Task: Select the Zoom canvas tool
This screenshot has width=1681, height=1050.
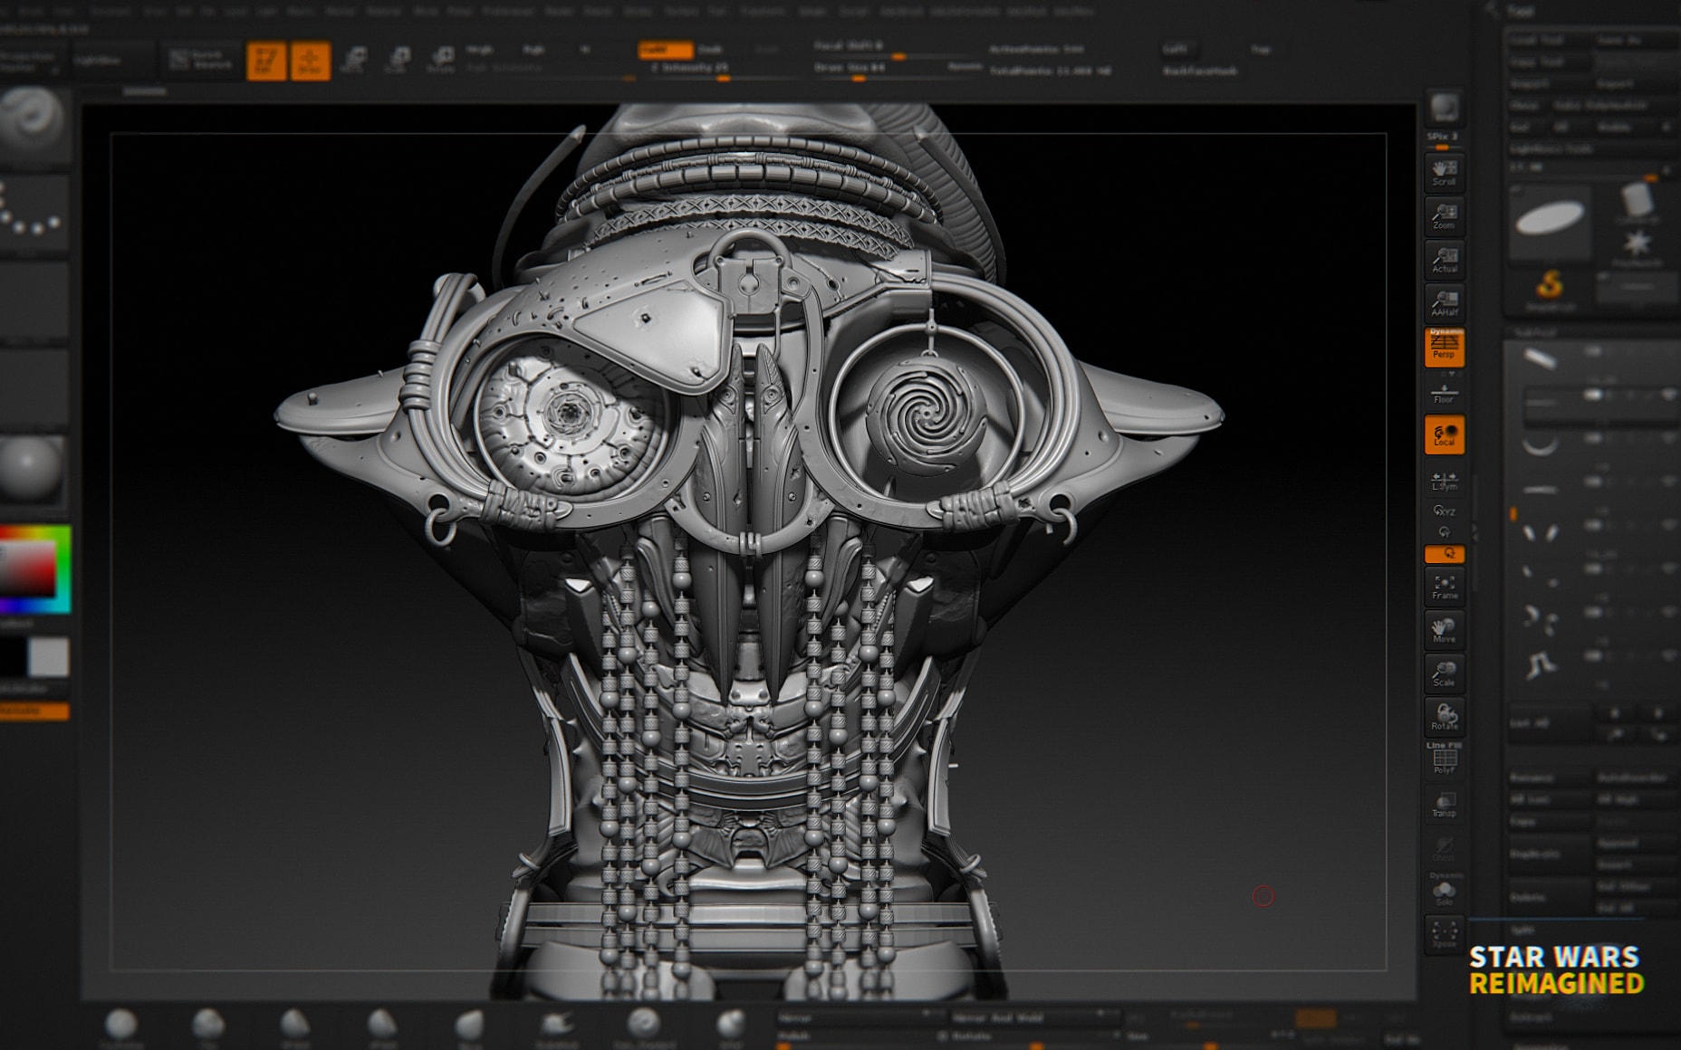Action: pos(1444,215)
